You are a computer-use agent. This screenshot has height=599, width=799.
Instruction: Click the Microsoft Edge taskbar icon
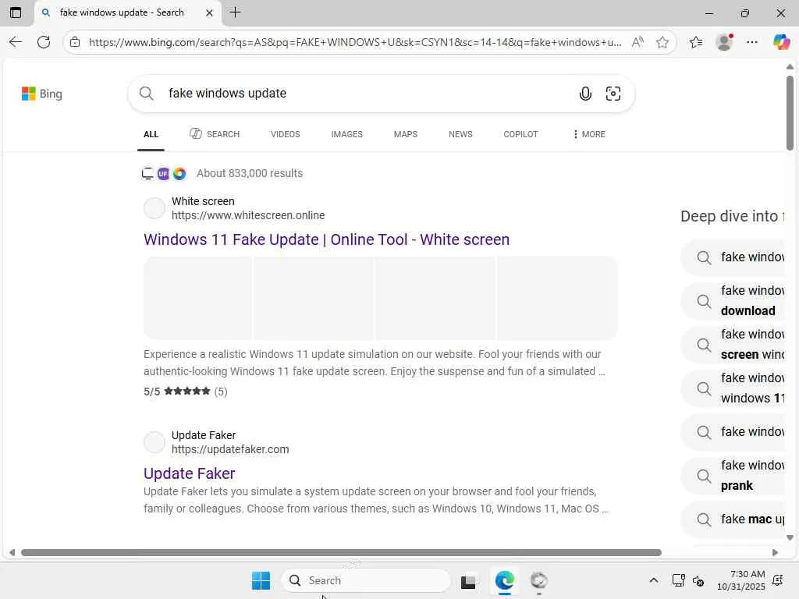pyautogui.click(x=505, y=580)
